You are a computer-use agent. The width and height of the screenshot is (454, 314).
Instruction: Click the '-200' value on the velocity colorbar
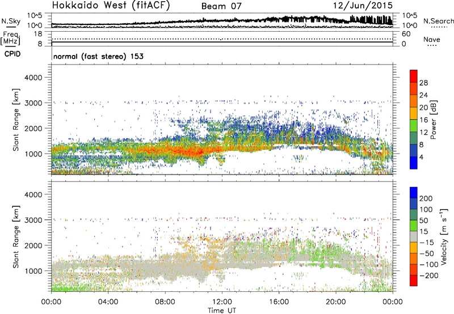click(429, 275)
